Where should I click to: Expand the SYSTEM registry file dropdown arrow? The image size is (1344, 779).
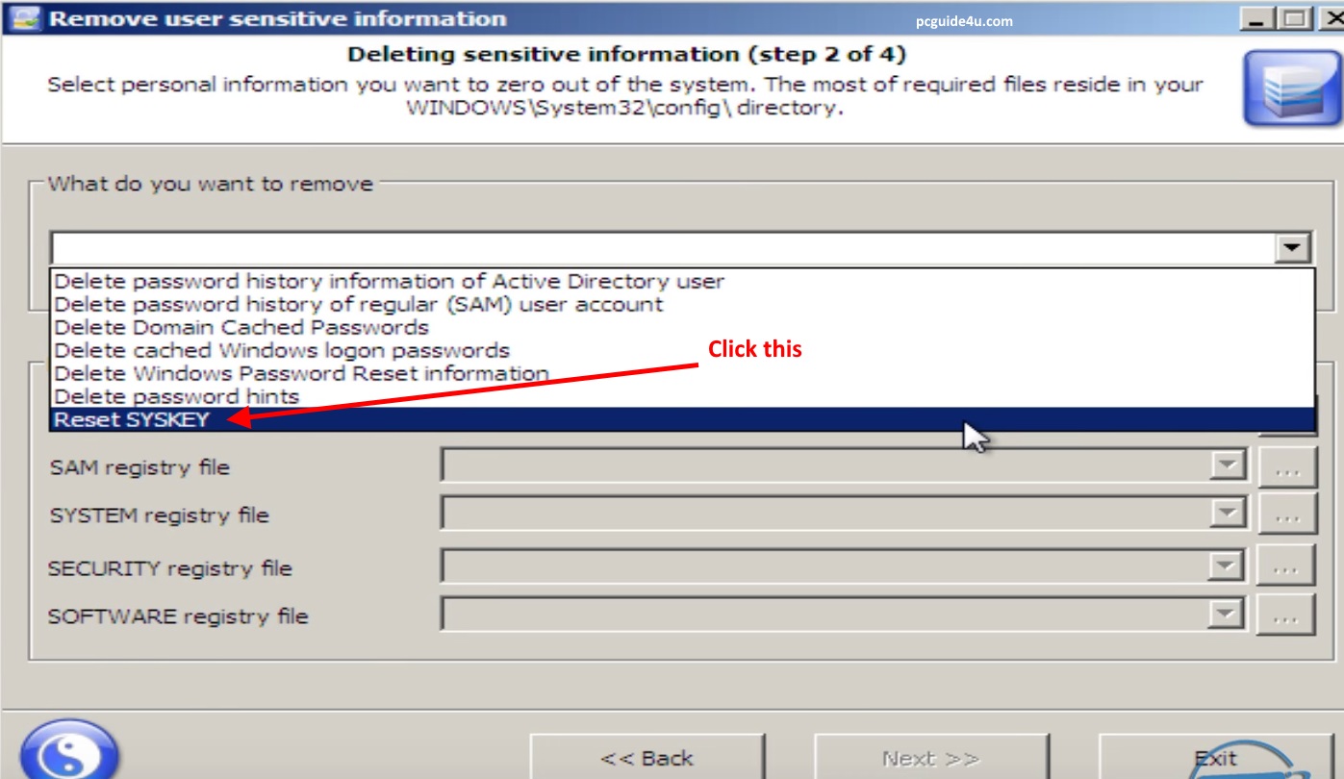[x=1228, y=514]
